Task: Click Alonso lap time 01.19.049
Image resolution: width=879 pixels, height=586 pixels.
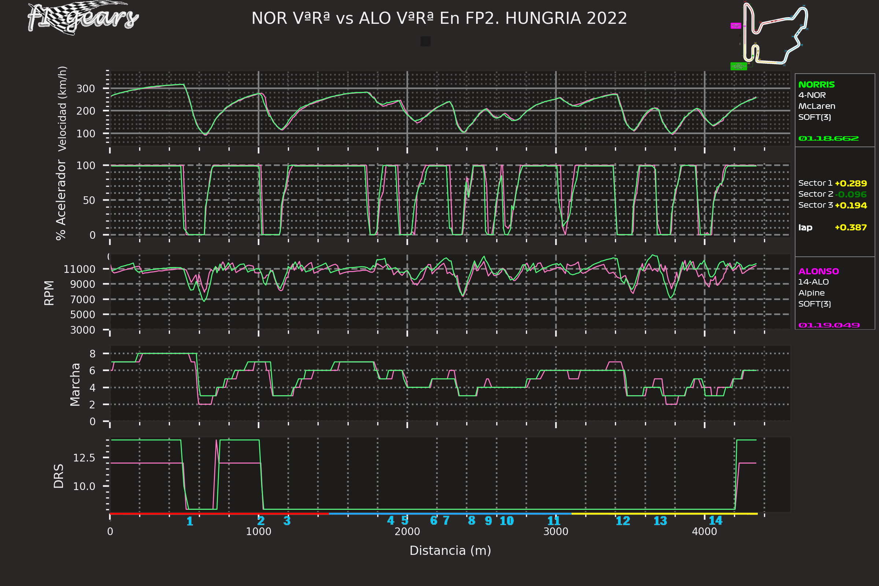Action: [x=829, y=325]
